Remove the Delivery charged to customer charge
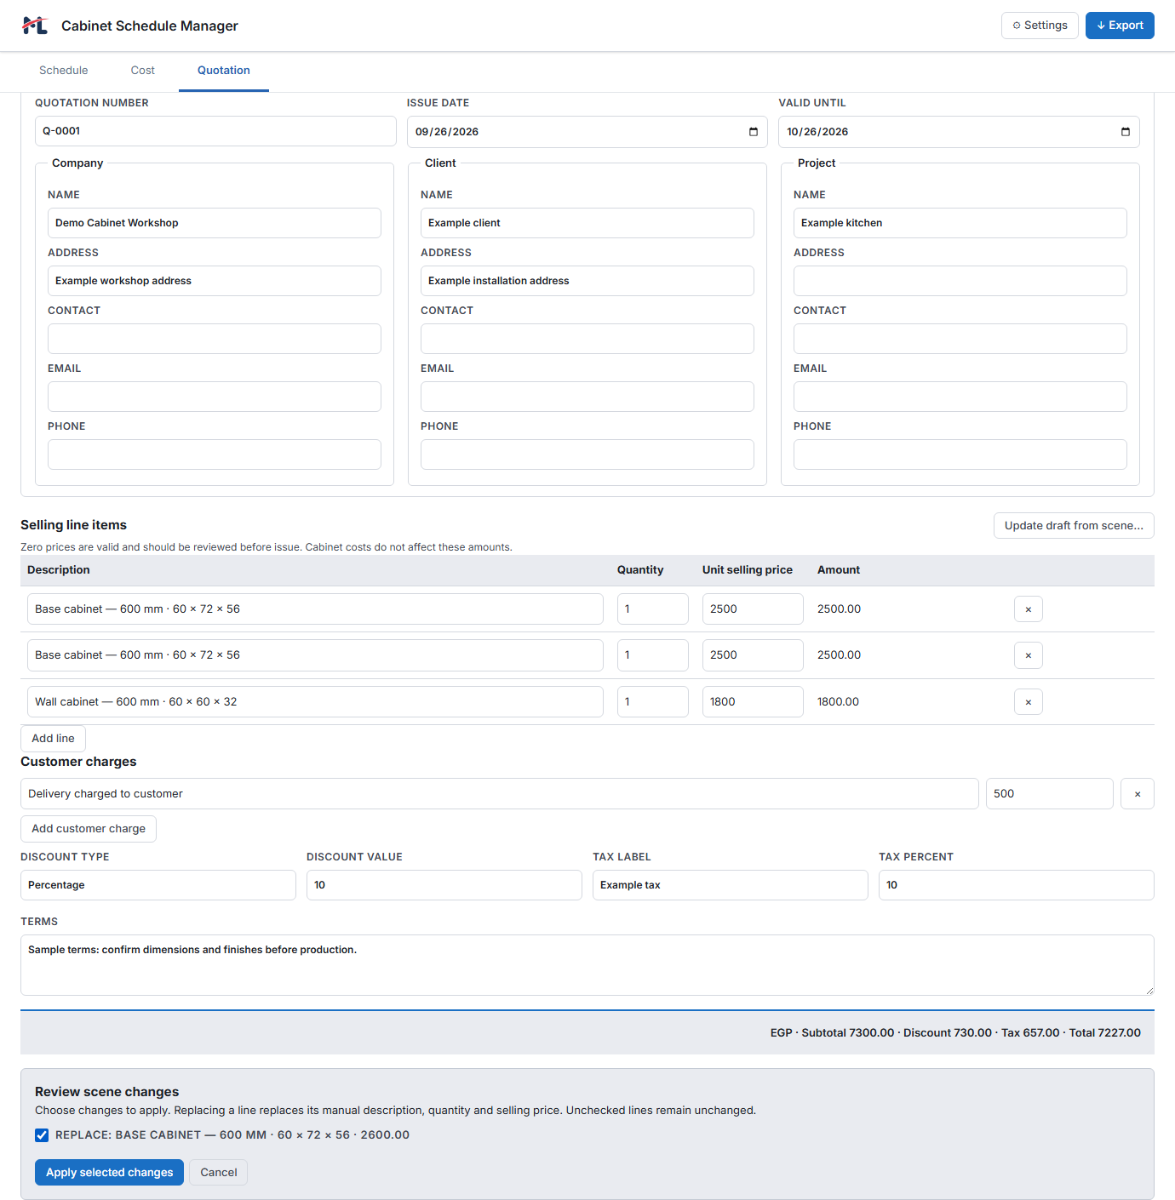This screenshot has width=1175, height=1200. (1138, 794)
